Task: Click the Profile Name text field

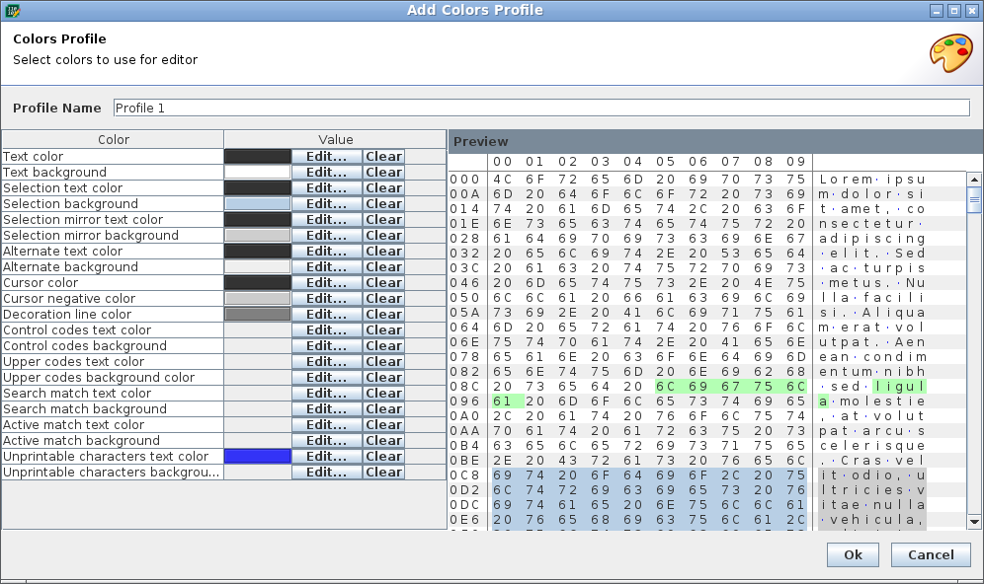Action: 541,108
